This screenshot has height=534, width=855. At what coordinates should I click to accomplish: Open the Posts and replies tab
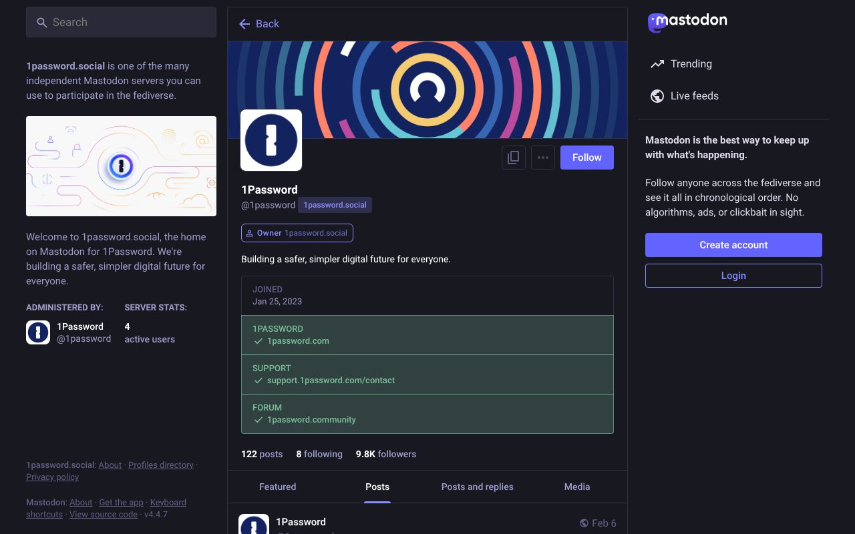(x=477, y=487)
